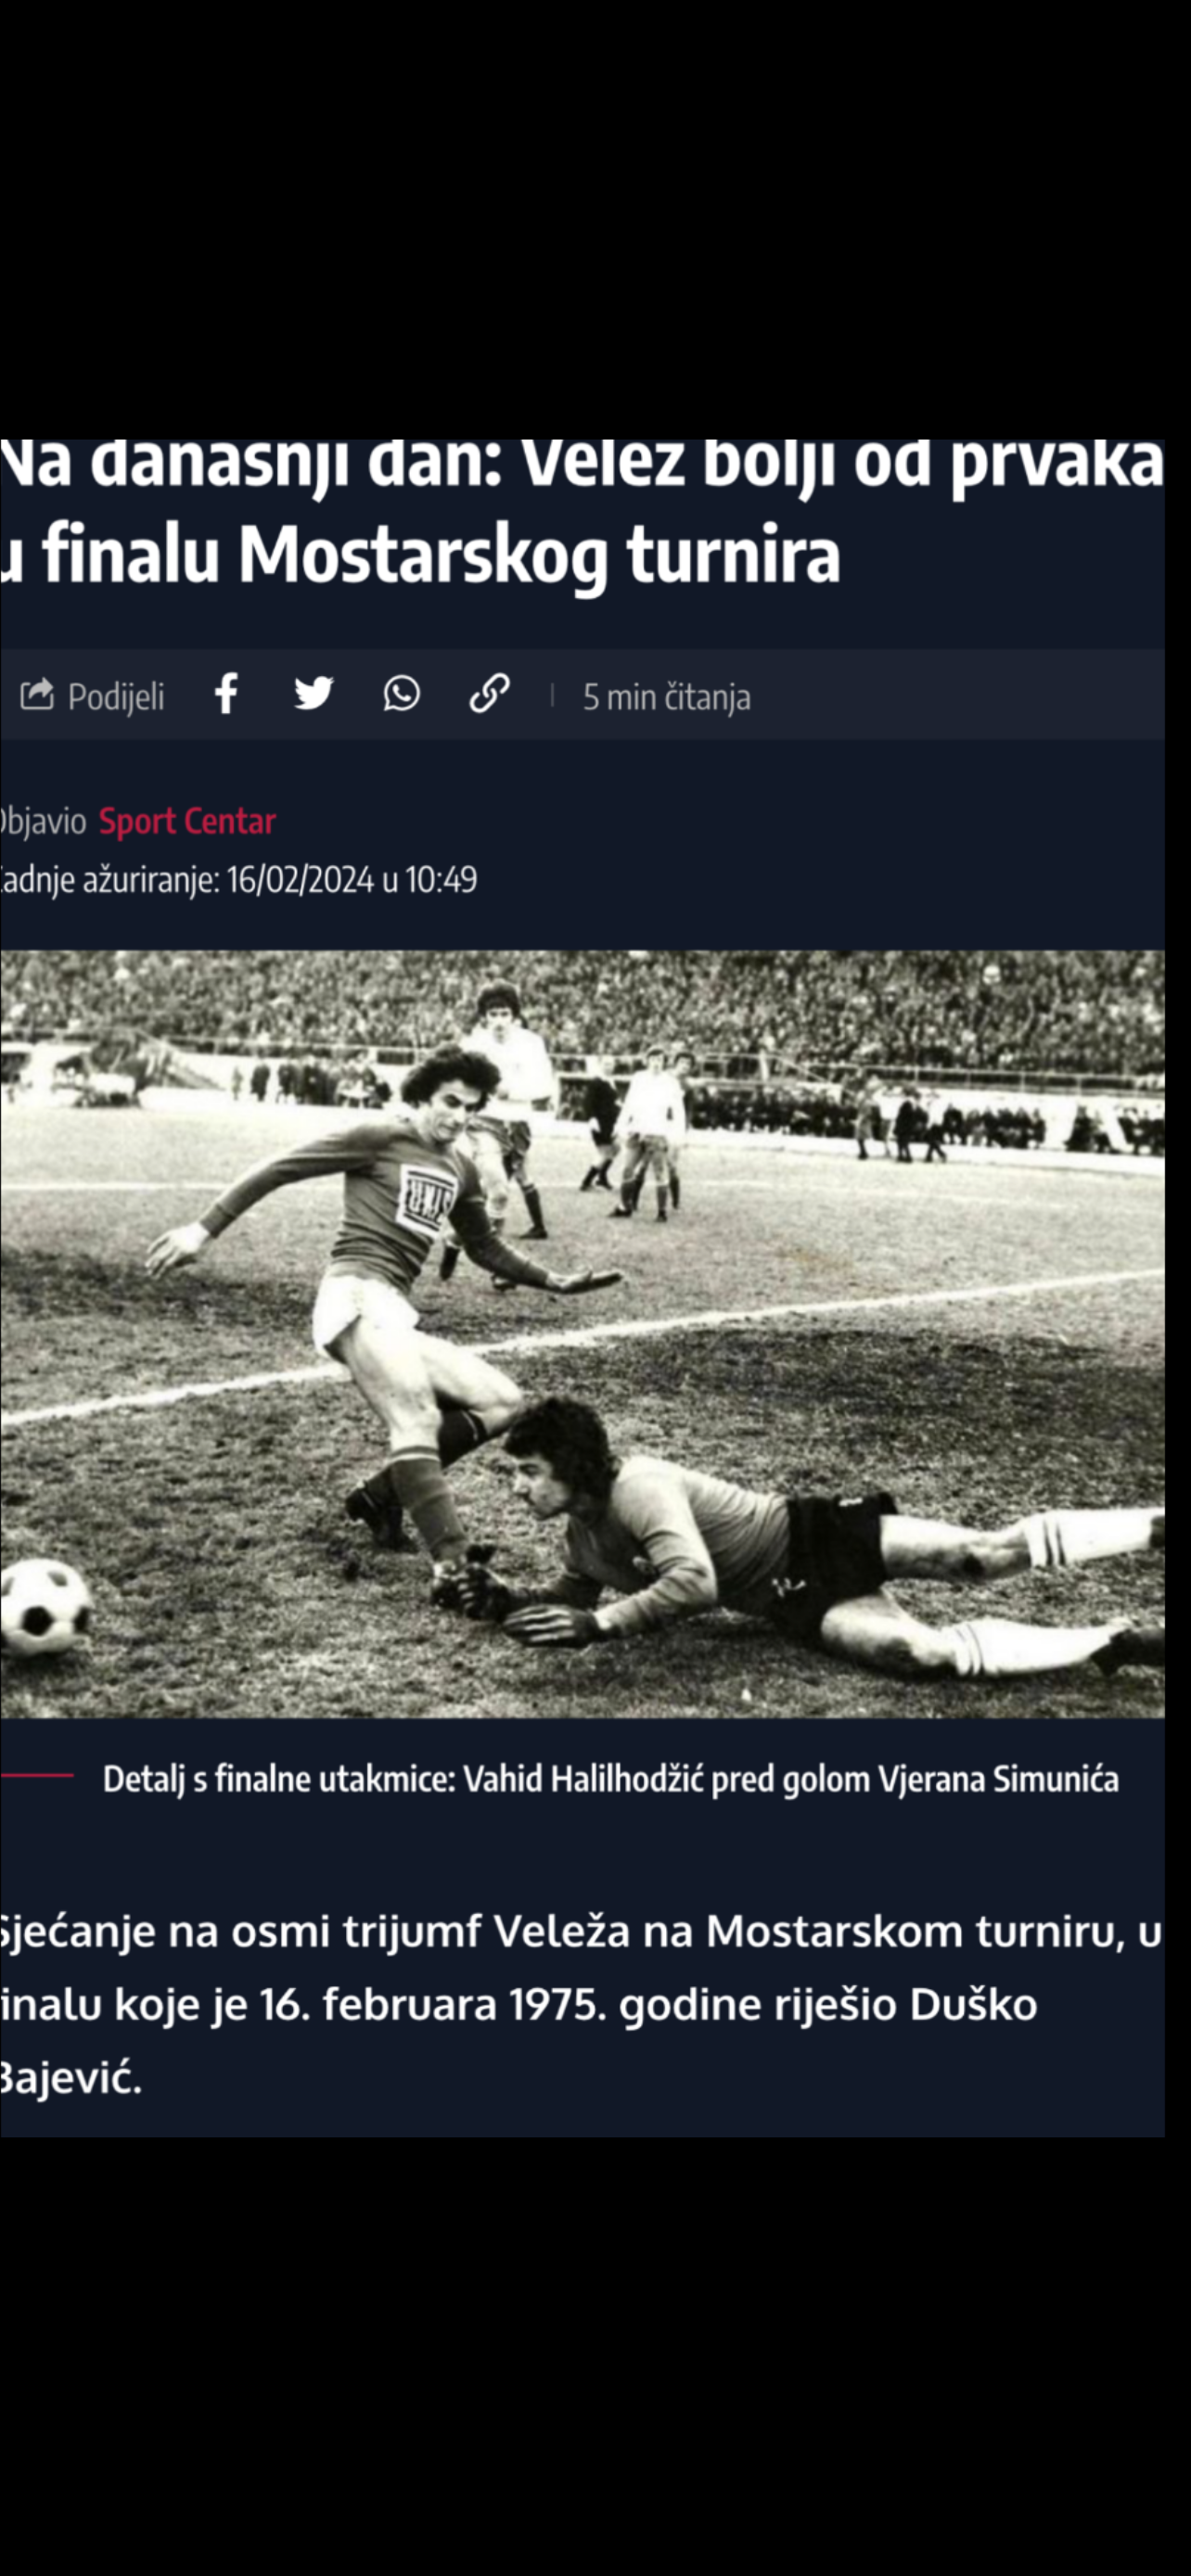The height and width of the screenshot is (2576, 1191).
Task: Click the 16/02/2024 last updated date
Action: 300,880
